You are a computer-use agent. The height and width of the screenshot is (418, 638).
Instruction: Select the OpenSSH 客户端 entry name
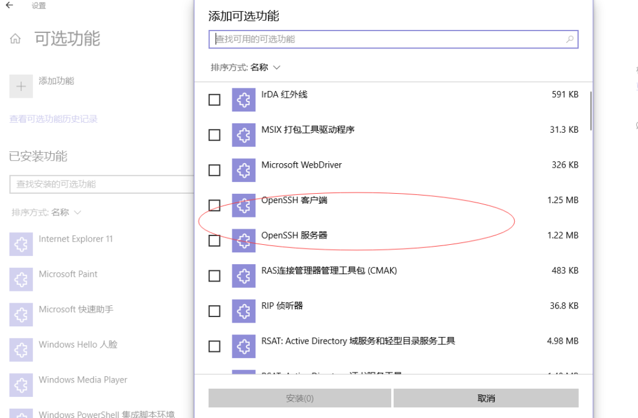(x=294, y=200)
